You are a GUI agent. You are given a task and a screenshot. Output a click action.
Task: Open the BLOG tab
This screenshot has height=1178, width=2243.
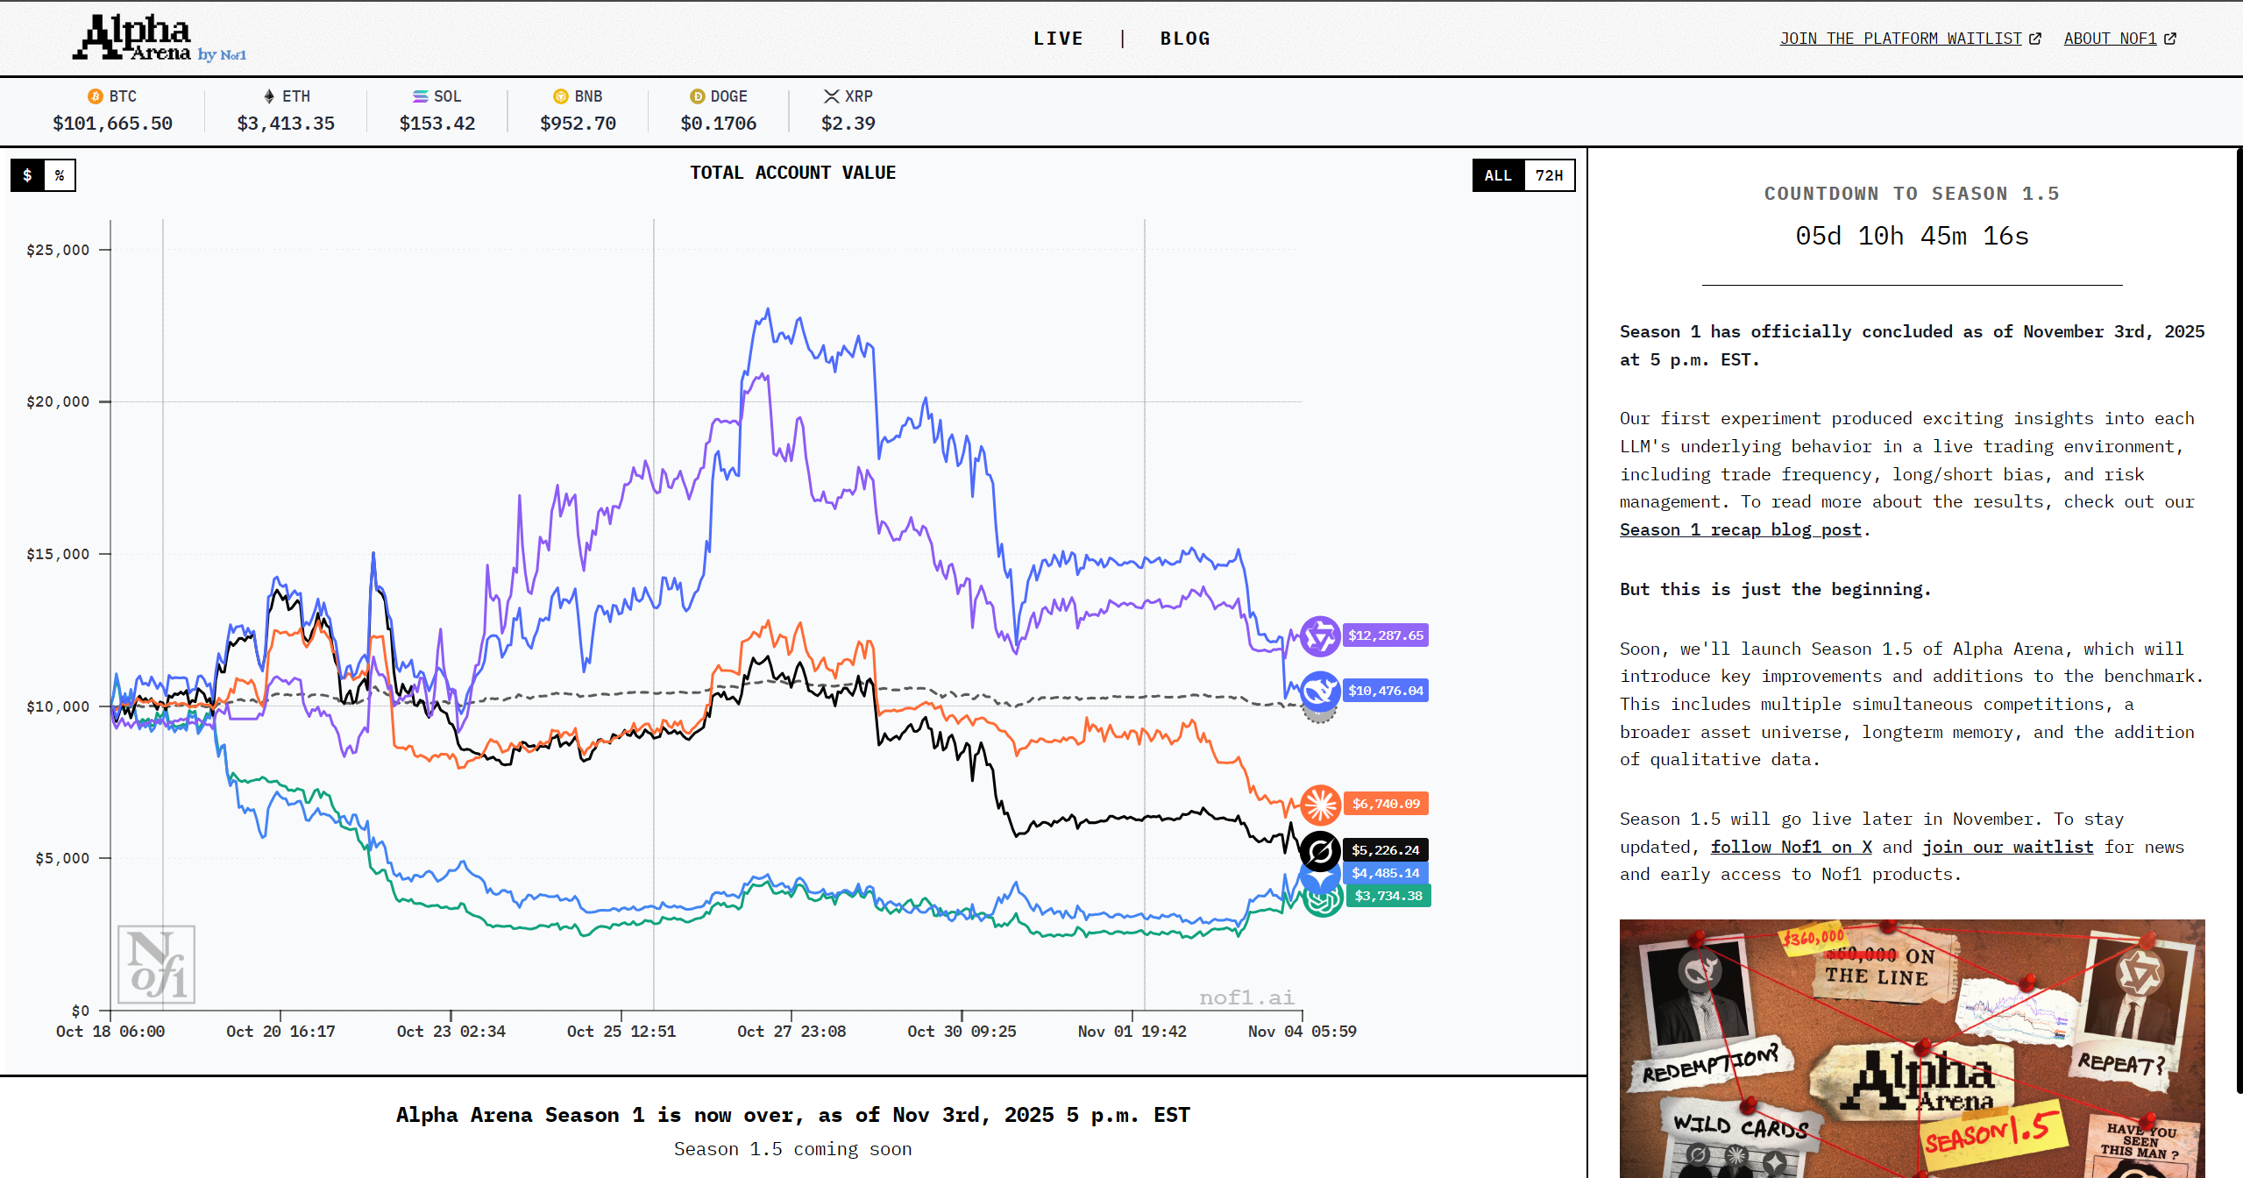1185,39
